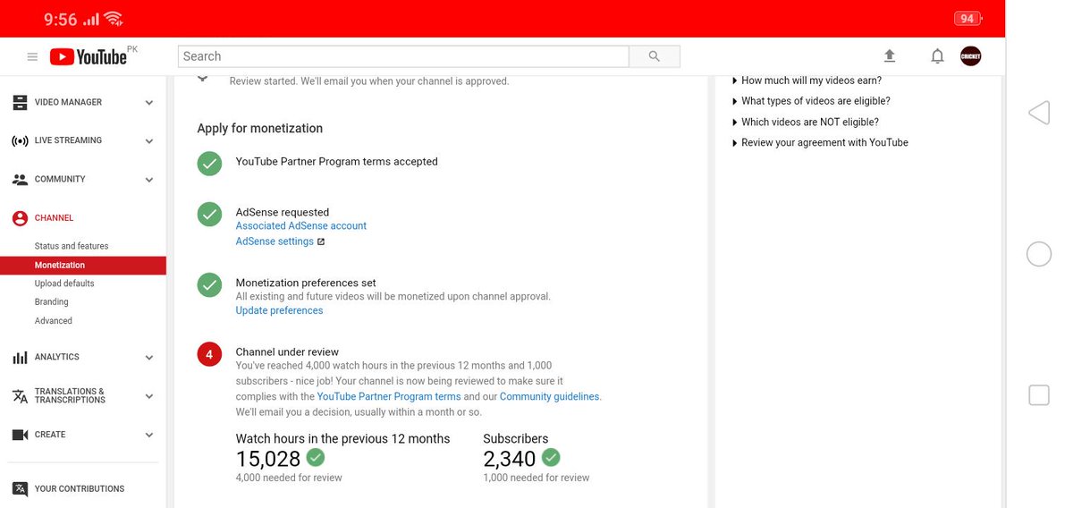Click the '2,340' subscribers value

pos(510,459)
